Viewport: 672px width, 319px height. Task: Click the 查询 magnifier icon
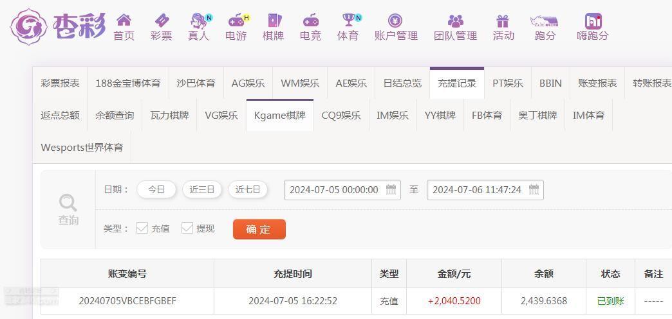coord(68,203)
